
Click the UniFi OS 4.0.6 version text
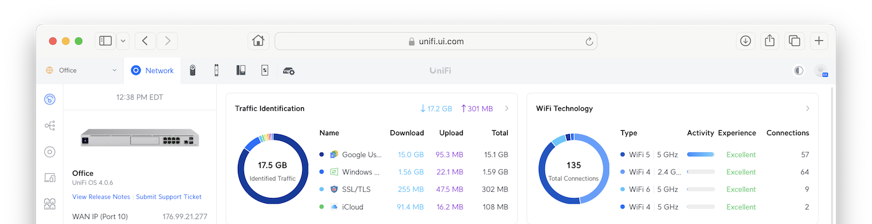tap(92, 183)
